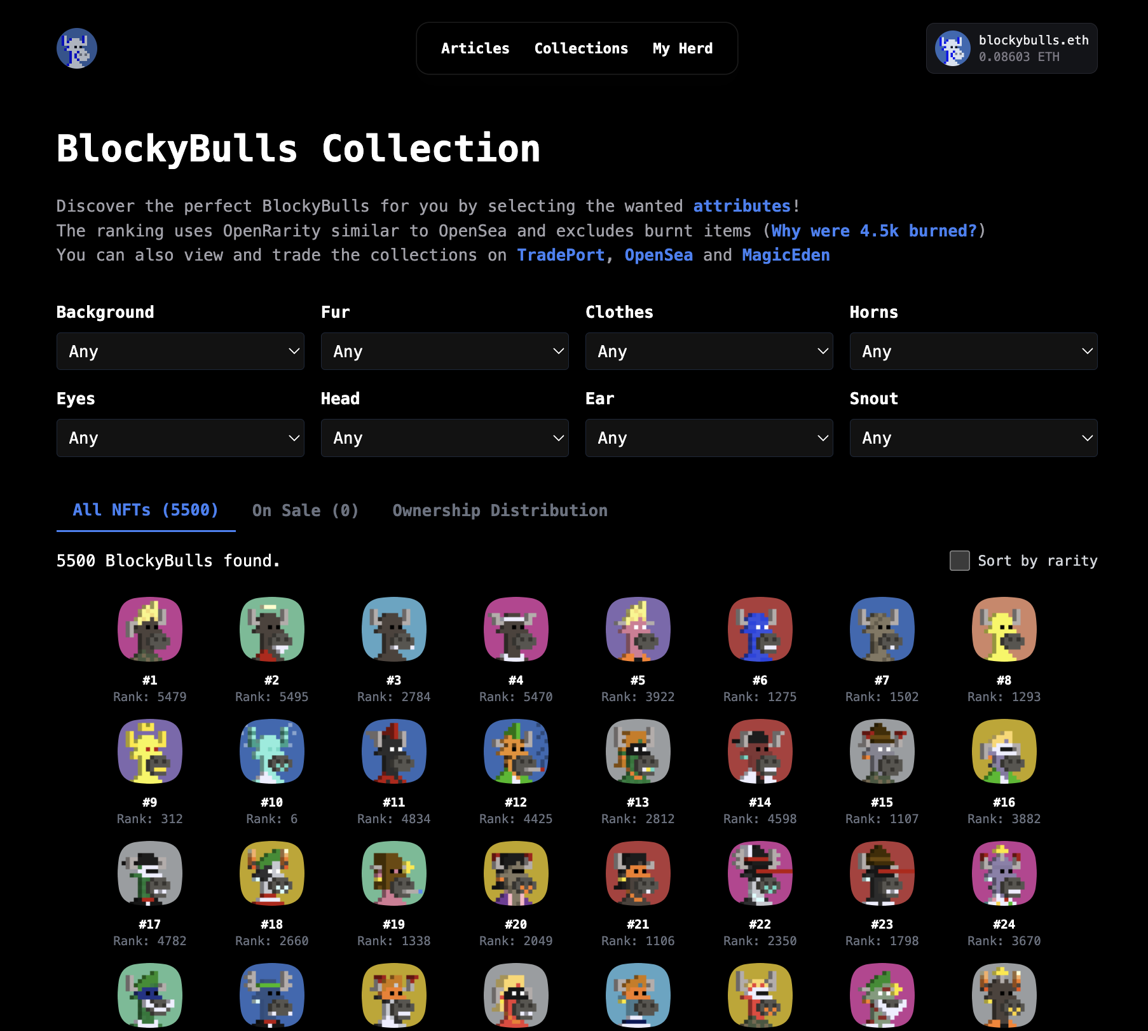Open 'Why were 4.5k burned?' link
Image resolution: width=1148 pixels, height=1031 pixels.
coord(874,231)
